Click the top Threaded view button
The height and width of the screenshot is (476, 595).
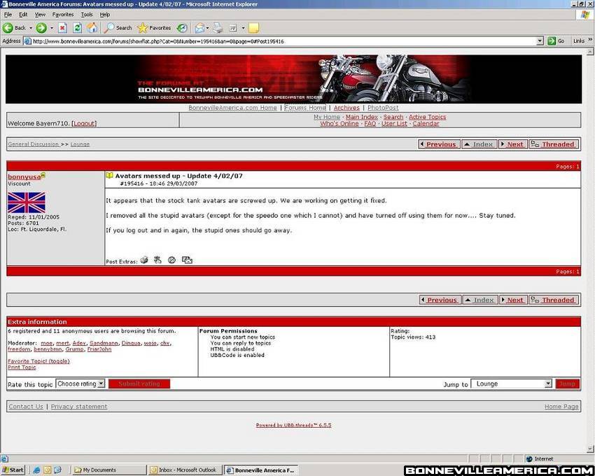pos(554,144)
